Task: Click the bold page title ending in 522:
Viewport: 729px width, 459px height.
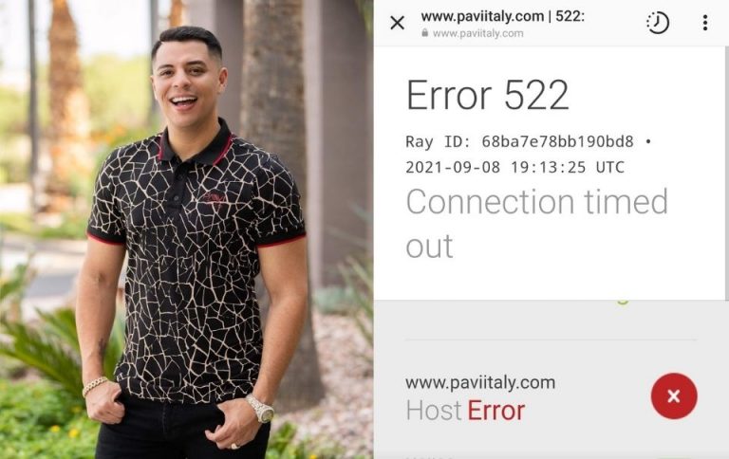Action: 502,16
